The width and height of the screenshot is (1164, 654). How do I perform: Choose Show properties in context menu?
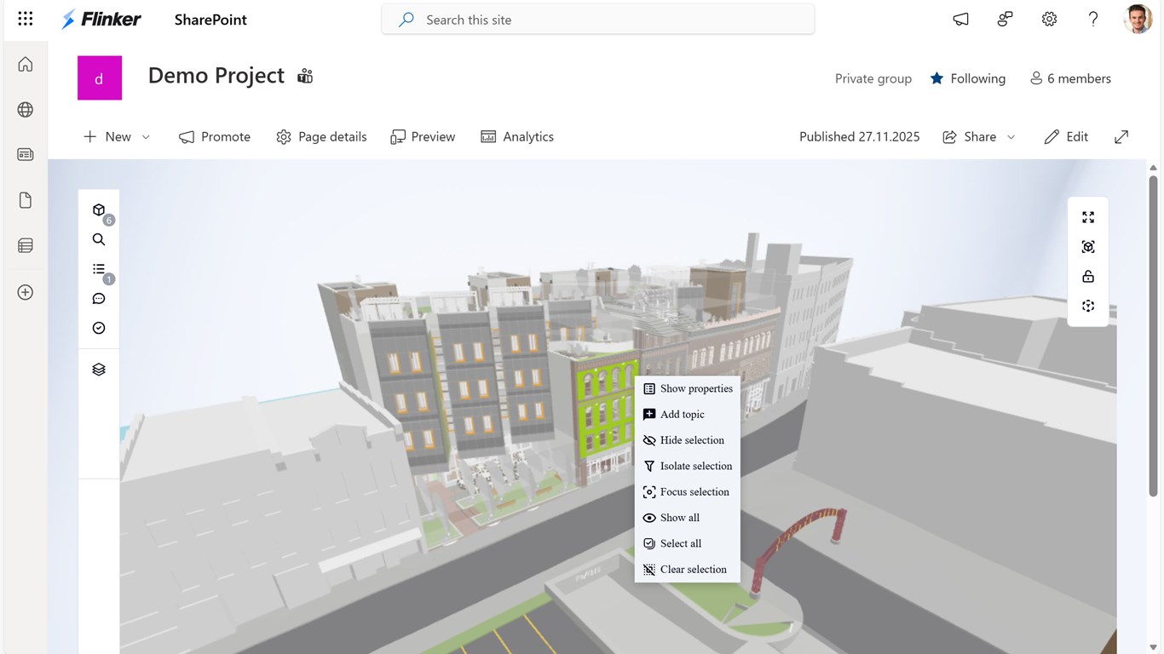click(688, 388)
